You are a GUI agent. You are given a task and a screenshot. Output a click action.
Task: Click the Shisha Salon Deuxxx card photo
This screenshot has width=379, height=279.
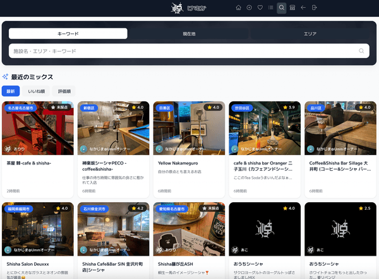point(38,229)
